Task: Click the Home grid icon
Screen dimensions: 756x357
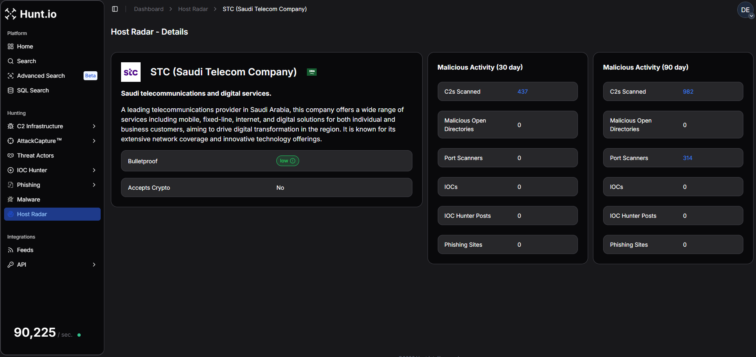Action: click(11, 46)
